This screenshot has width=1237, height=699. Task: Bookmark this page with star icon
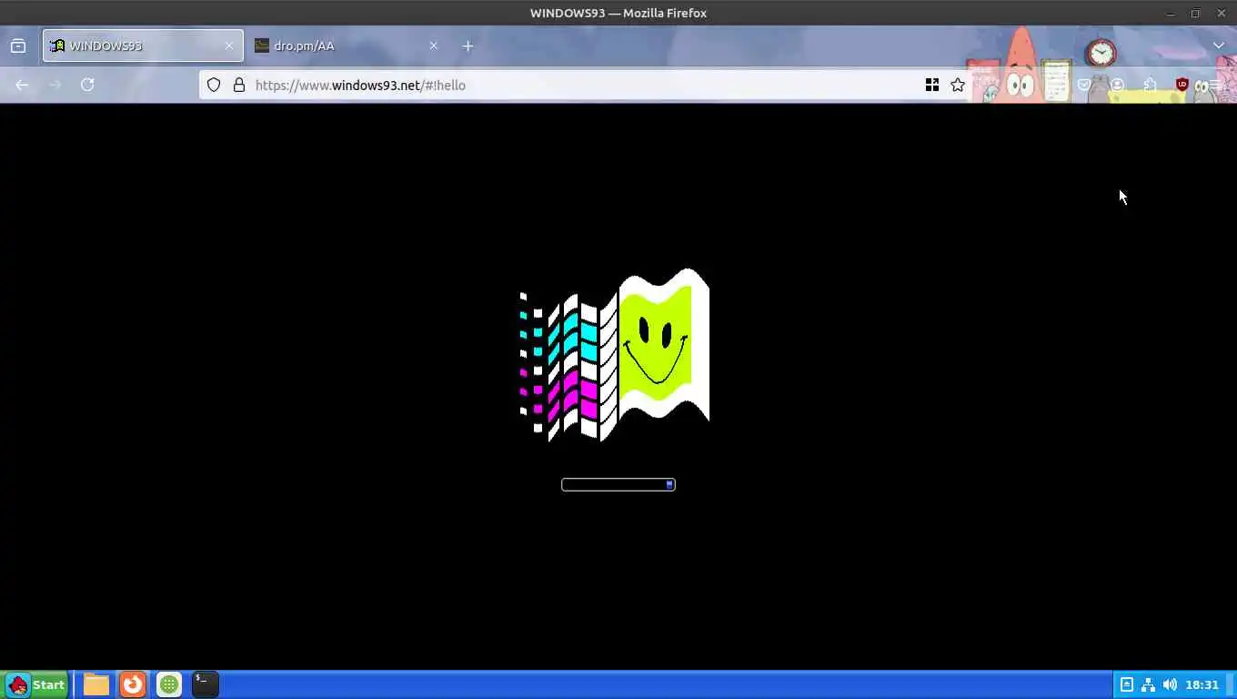click(x=958, y=85)
